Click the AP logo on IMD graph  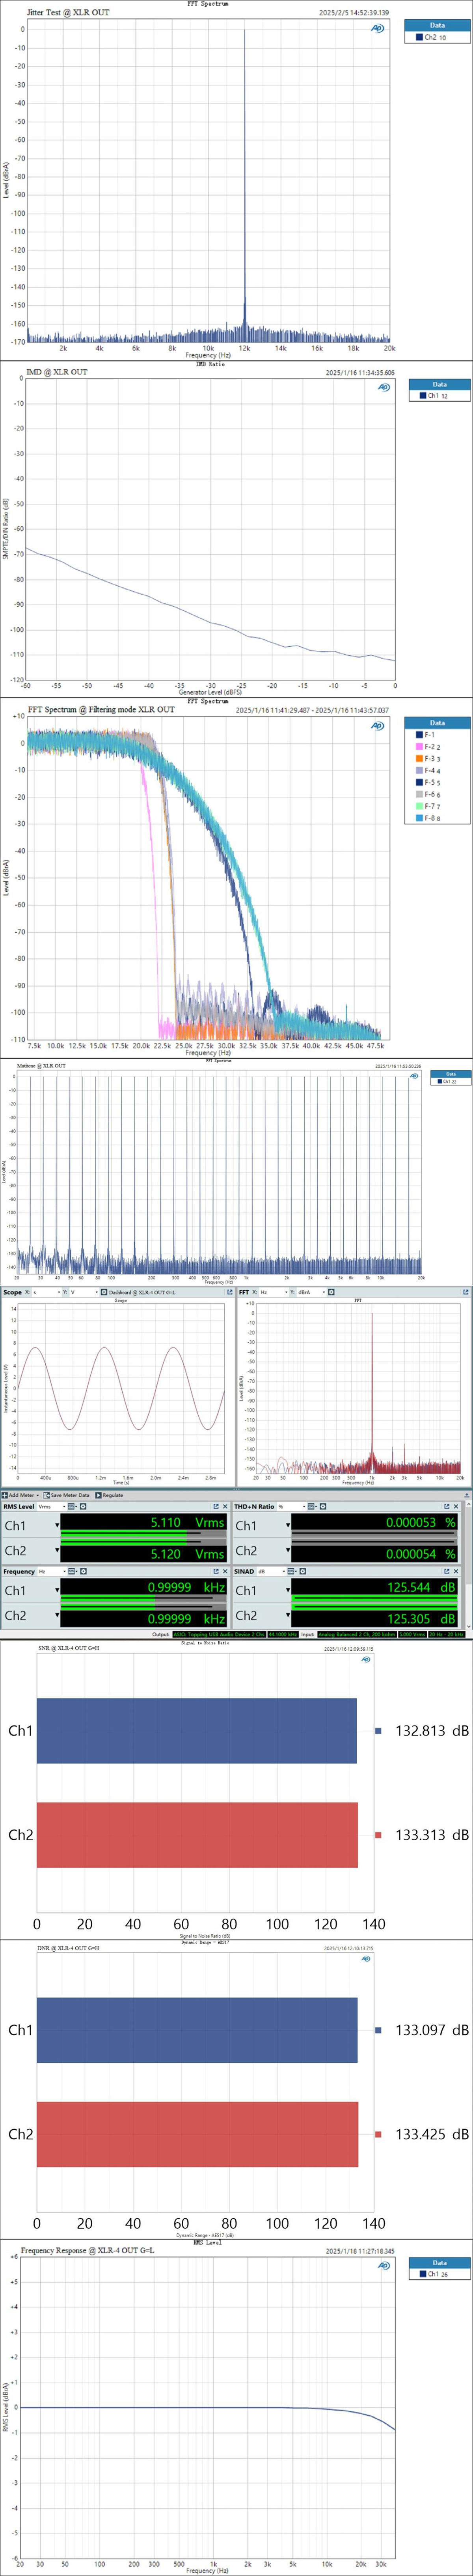point(384,387)
